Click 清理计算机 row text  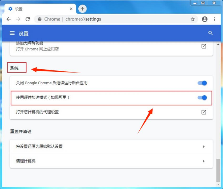tap(26, 161)
